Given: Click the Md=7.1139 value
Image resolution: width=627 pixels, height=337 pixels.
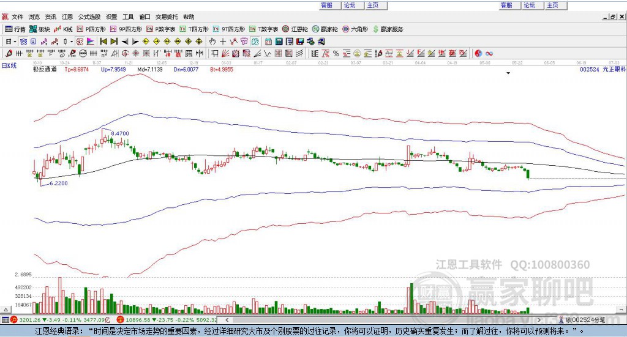Looking at the screenshot, I should click(x=150, y=70).
